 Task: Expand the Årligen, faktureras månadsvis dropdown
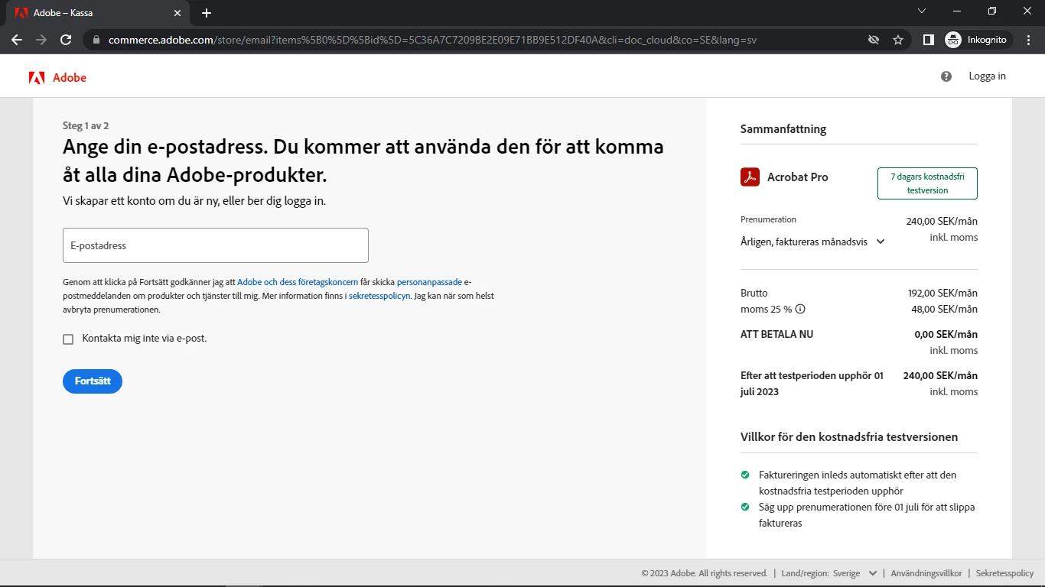point(812,242)
